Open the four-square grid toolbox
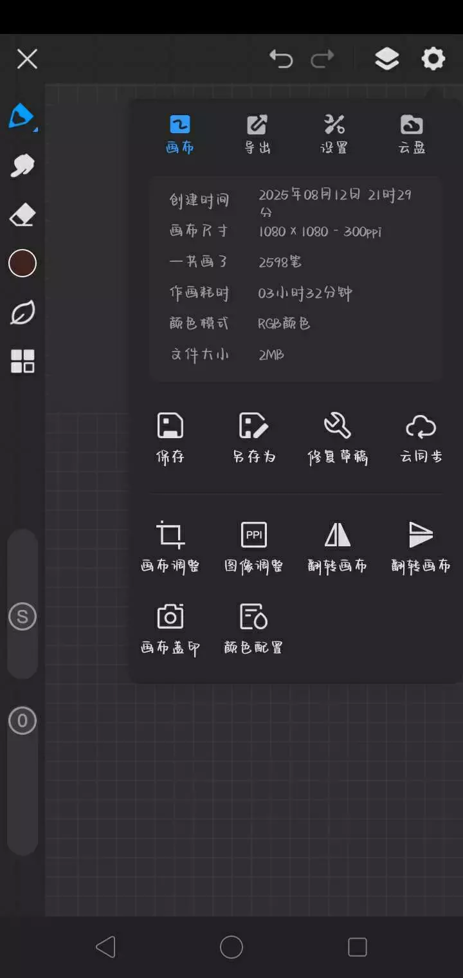 (23, 362)
